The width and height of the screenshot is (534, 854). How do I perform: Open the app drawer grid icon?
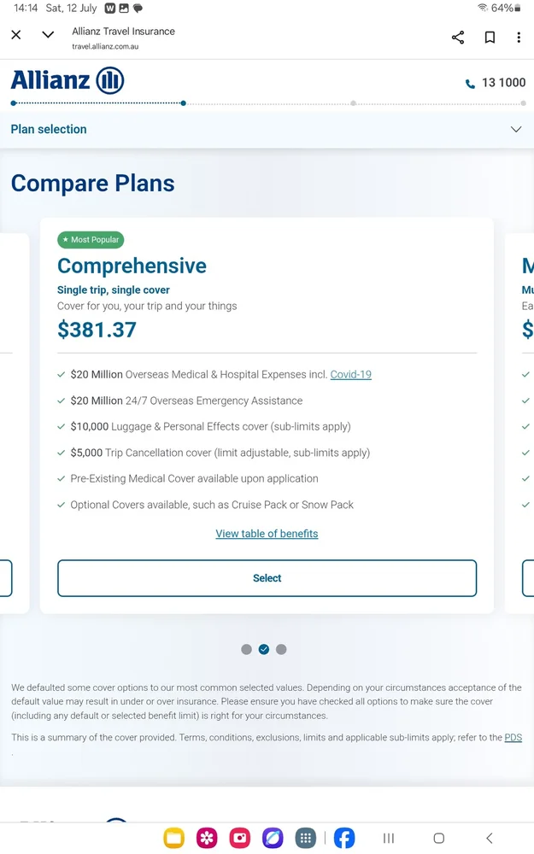point(305,839)
